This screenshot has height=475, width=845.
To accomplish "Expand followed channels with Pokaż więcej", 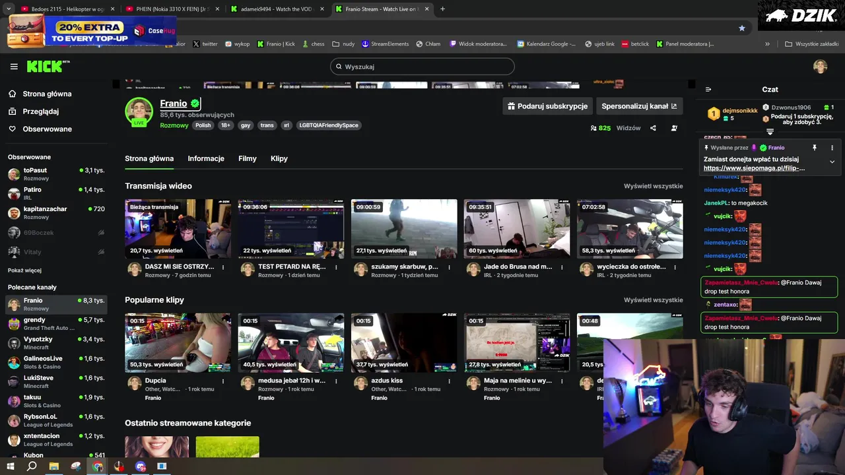I will click(x=24, y=270).
